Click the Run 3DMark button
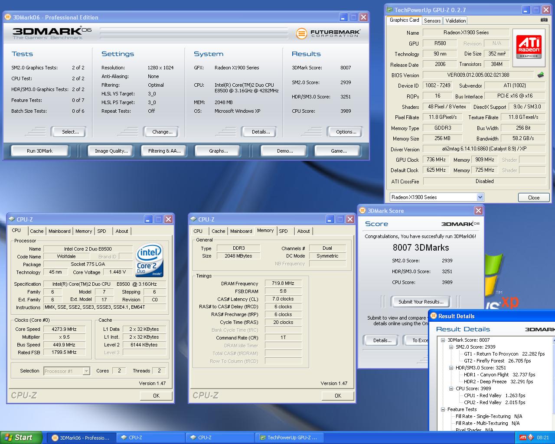555x444 pixels. coord(39,151)
